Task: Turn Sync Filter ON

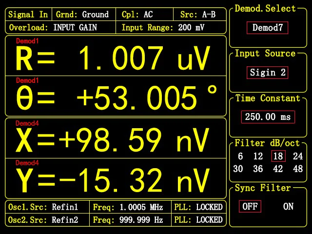Action: pos(288,206)
